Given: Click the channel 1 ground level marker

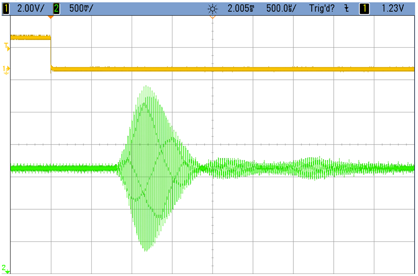Looking at the screenshot, I should coord(6,69).
